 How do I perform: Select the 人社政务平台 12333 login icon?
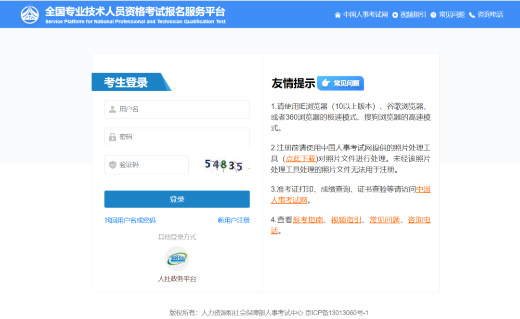point(177,258)
